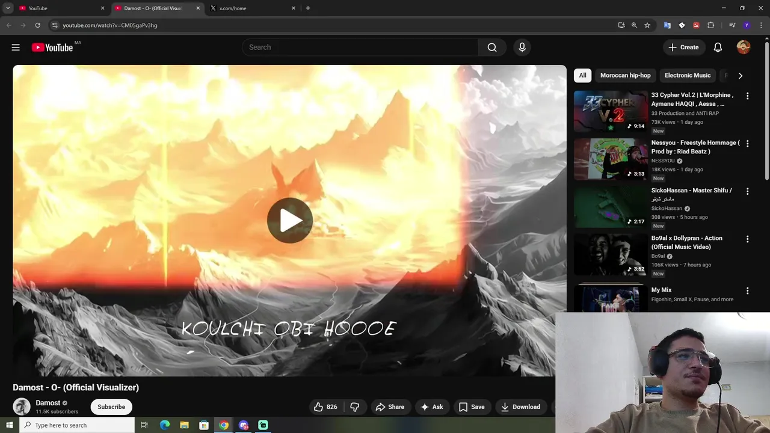Screen dimensions: 770x433
Task: Launch Microsoft Edge from the taskbar
Action: coord(164,425)
